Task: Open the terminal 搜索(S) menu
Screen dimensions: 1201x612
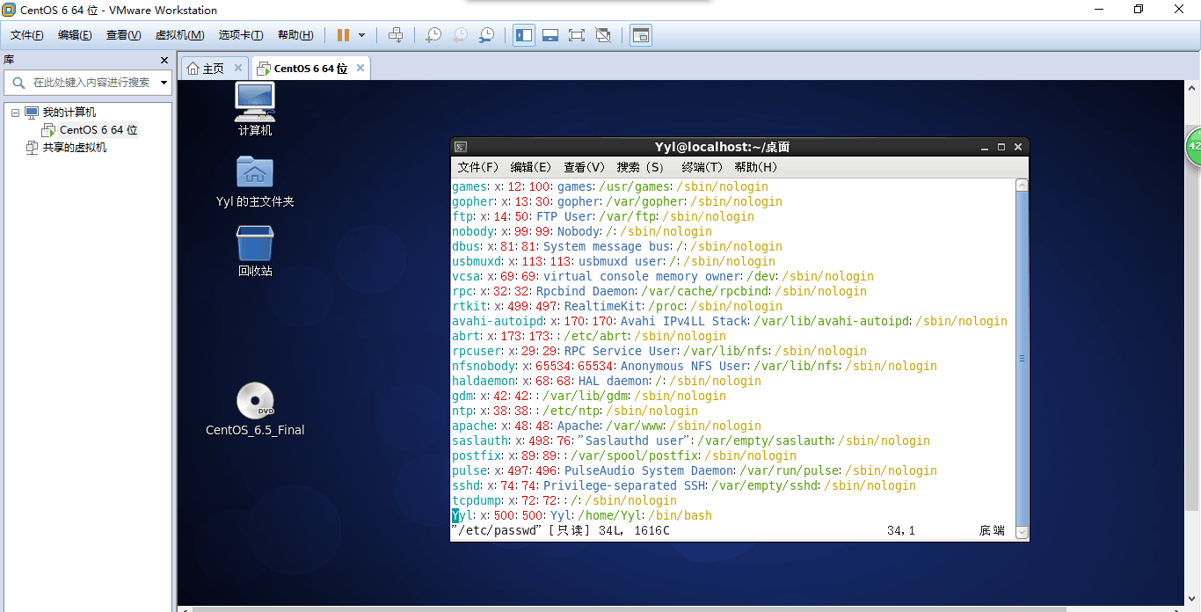Action: (x=640, y=167)
